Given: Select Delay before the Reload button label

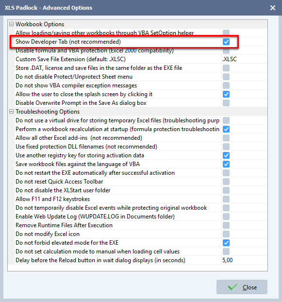Looking at the screenshot, I should 100,260.
